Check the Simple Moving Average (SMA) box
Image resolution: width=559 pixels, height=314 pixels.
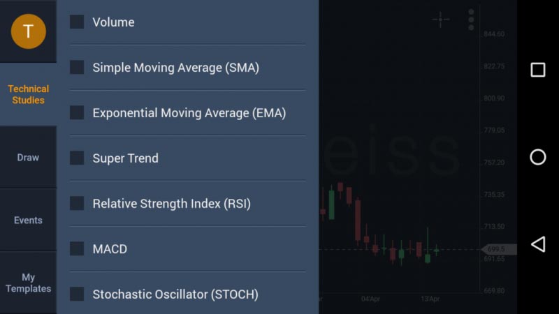(x=77, y=68)
